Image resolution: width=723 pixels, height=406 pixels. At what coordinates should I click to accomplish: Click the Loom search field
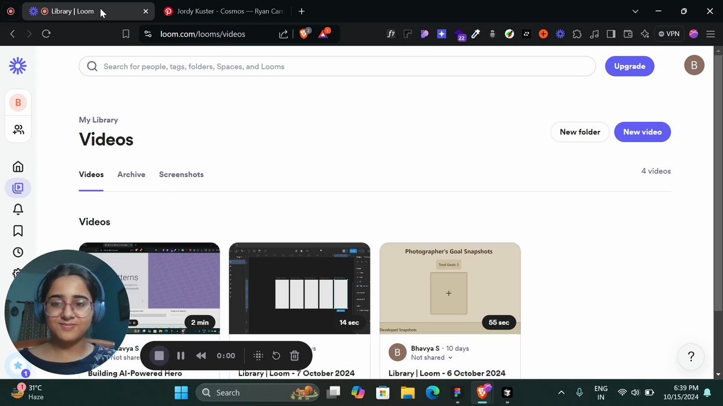pyautogui.click(x=337, y=66)
